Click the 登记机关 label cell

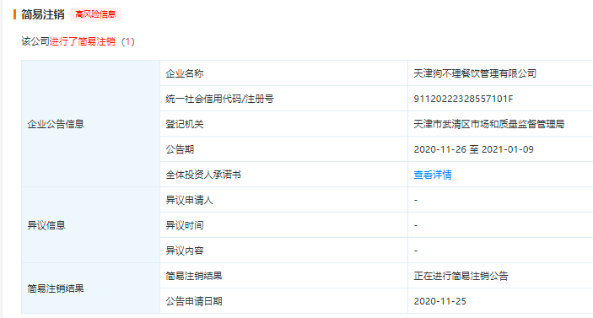click(x=283, y=124)
